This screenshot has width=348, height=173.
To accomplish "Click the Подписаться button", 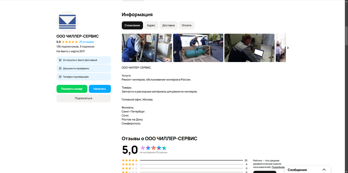I will point(84,98).
